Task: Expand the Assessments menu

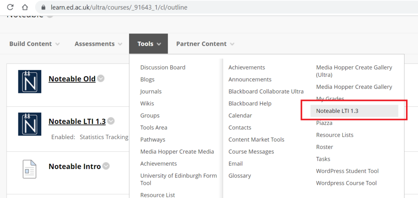Action: [98, 44]
